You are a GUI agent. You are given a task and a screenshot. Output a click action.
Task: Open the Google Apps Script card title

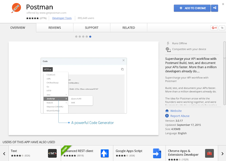tap(129, 151)
